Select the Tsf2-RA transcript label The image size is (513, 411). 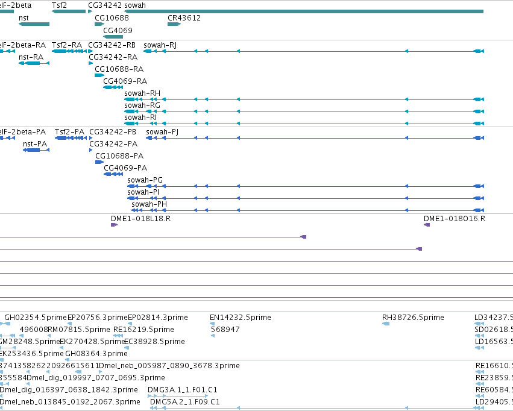coord(67,45)
